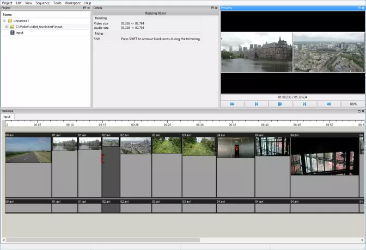366x250 pixels.
Task: Click the timeline horizontal scrollbar thumb
Action: point(103,240)
